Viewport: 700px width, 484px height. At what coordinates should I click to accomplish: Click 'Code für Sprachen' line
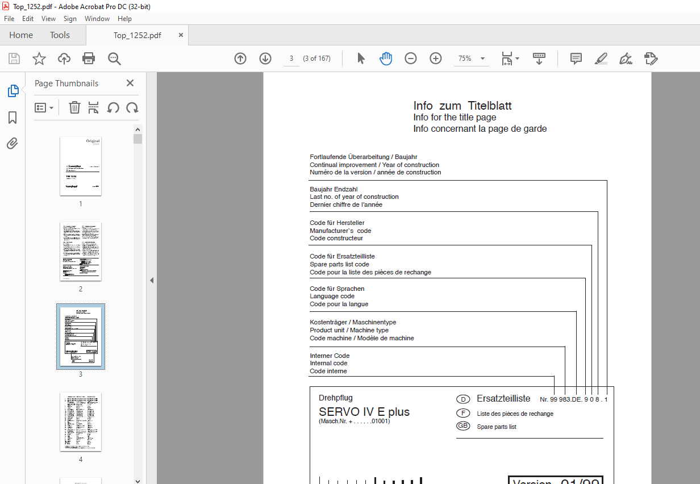(x=337, y=289)
